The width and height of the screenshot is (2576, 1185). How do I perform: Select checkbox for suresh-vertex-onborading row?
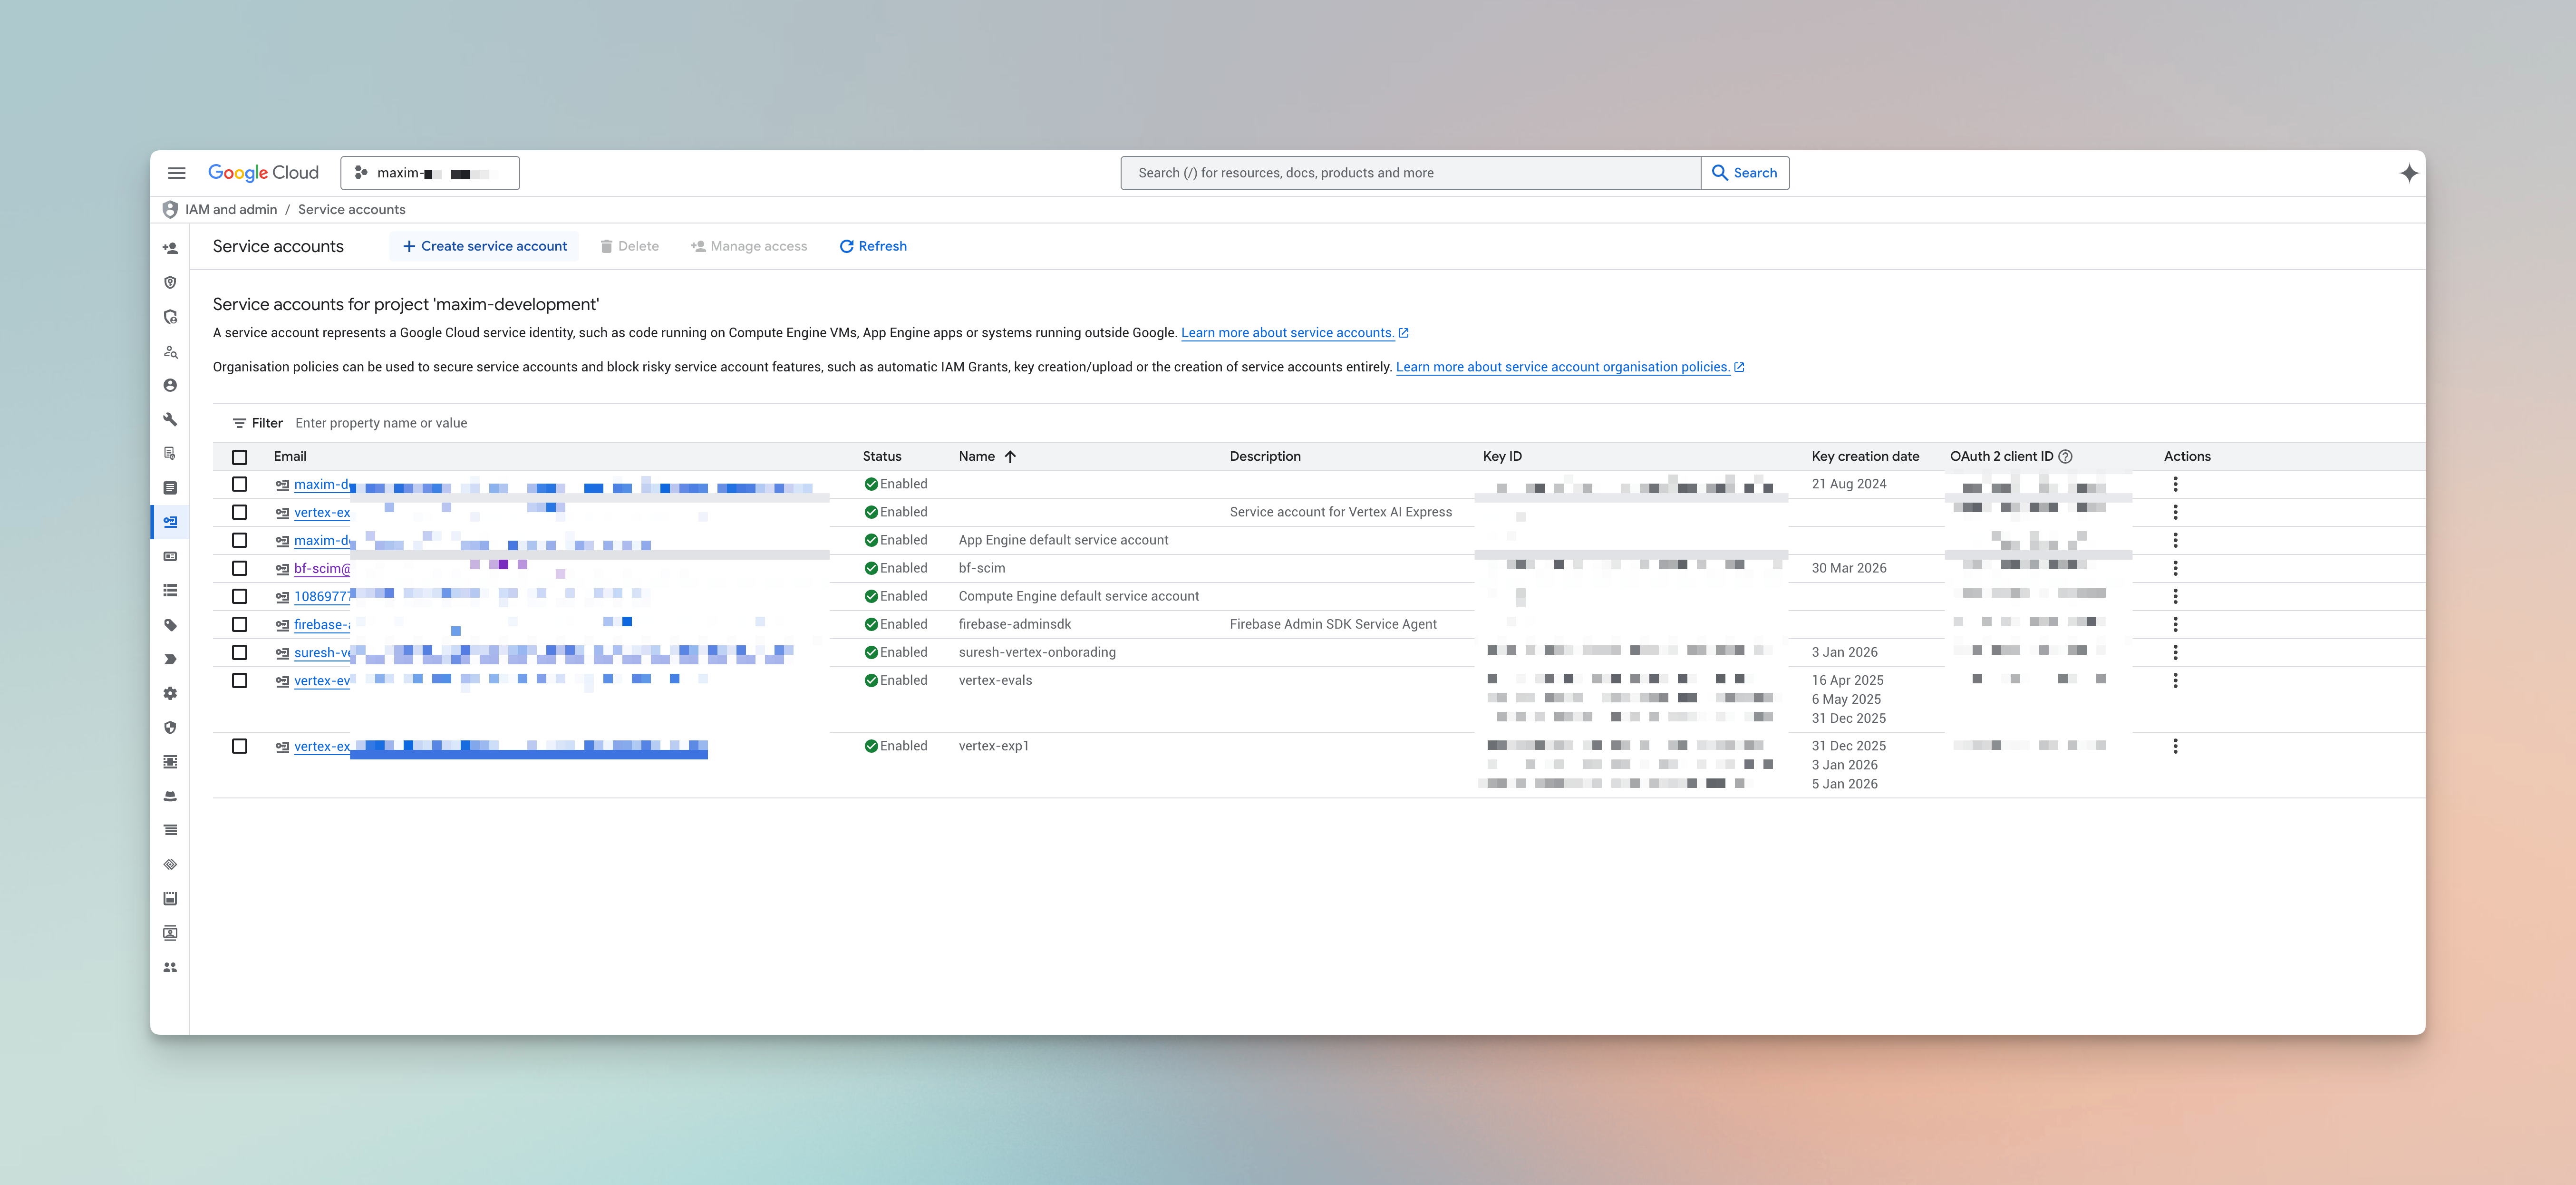pyautogui.click(x=240, y=652)
